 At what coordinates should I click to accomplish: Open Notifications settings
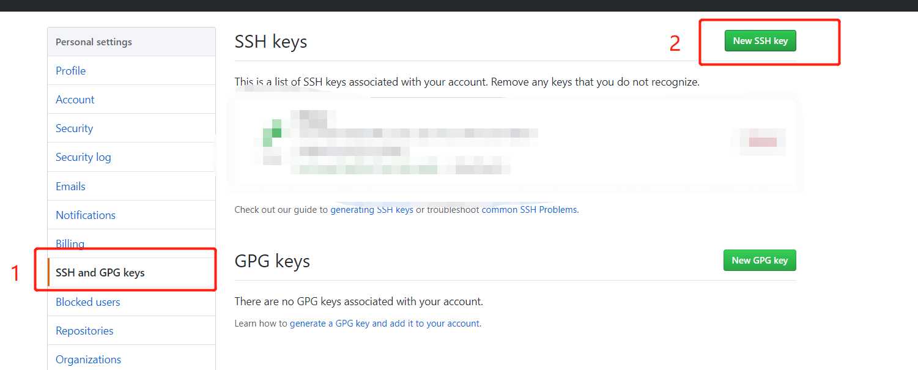86,215
